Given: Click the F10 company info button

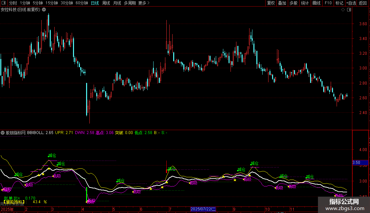Looking at the screenshot, I should pos(328,3).
